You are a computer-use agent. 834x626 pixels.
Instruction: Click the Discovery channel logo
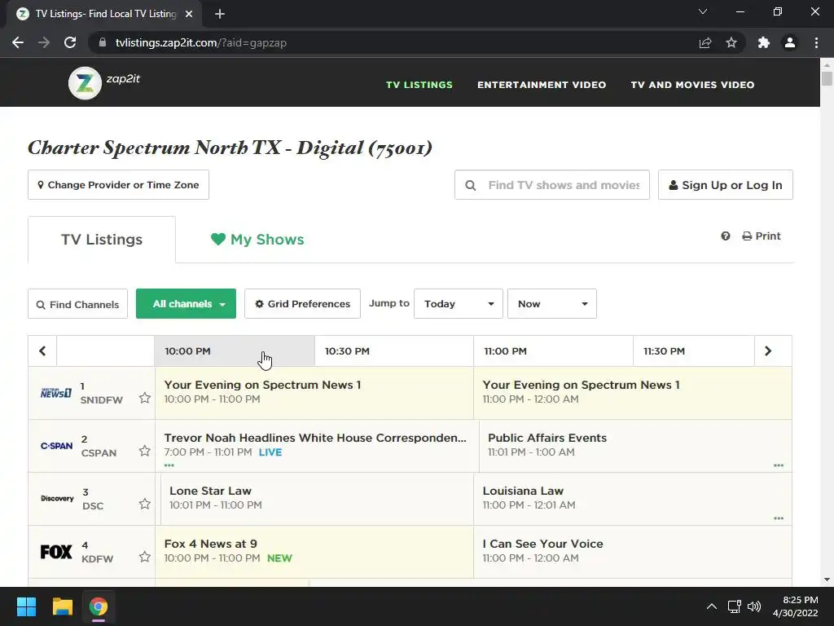tap(57, 498)
